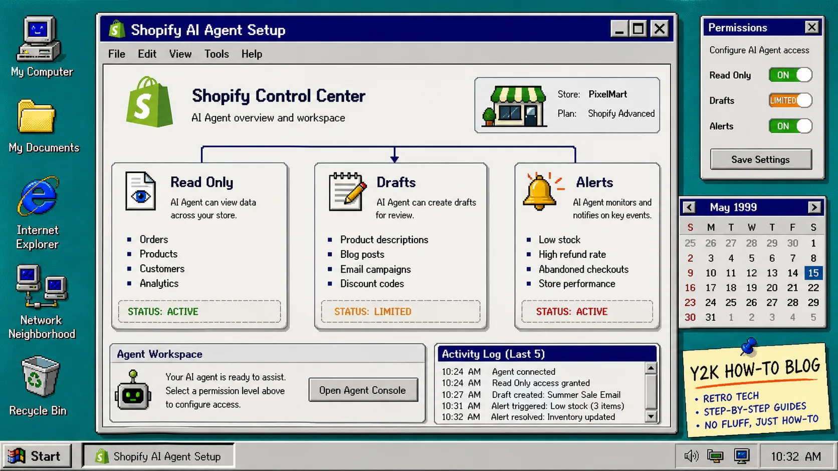Screen dimensions: 838x471
Task: Click Discount codes under Drafts
Action: 372,284
